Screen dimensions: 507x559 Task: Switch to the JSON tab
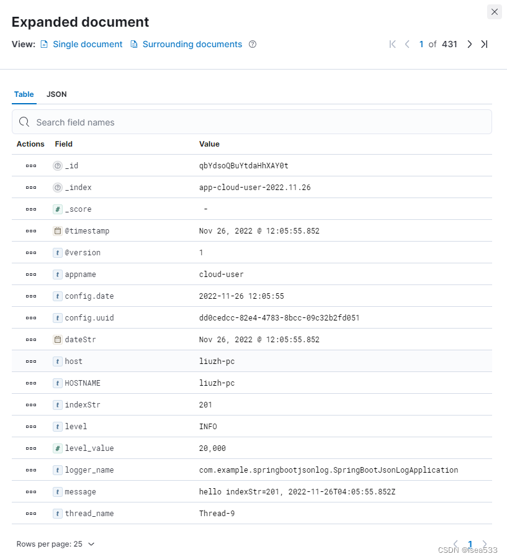(x=56, y=94)
